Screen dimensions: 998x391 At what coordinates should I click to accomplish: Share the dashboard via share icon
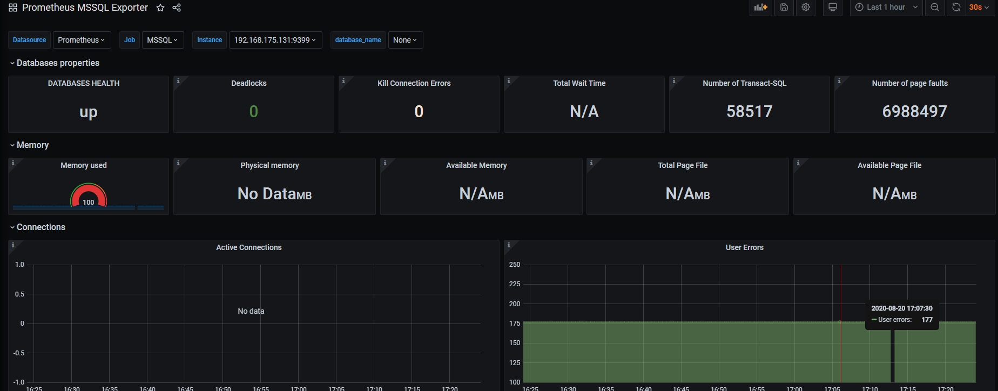177,8
